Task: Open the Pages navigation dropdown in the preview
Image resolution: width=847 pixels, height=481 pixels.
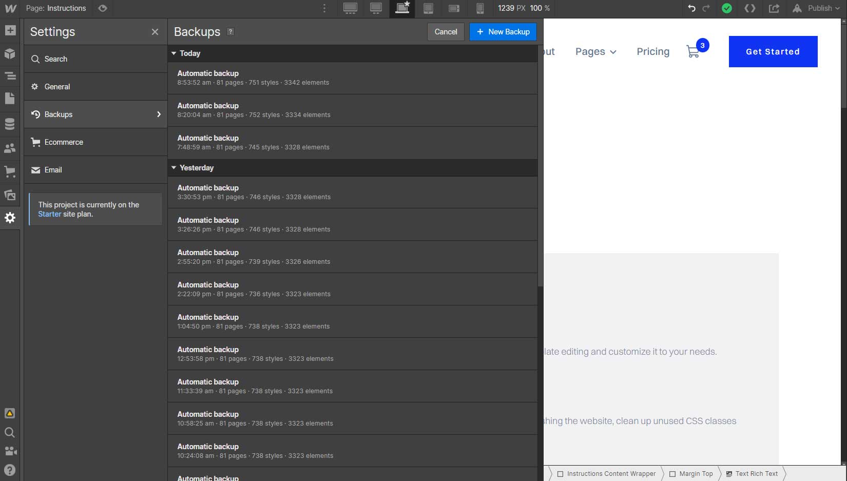Action: [x=595, y=51]
